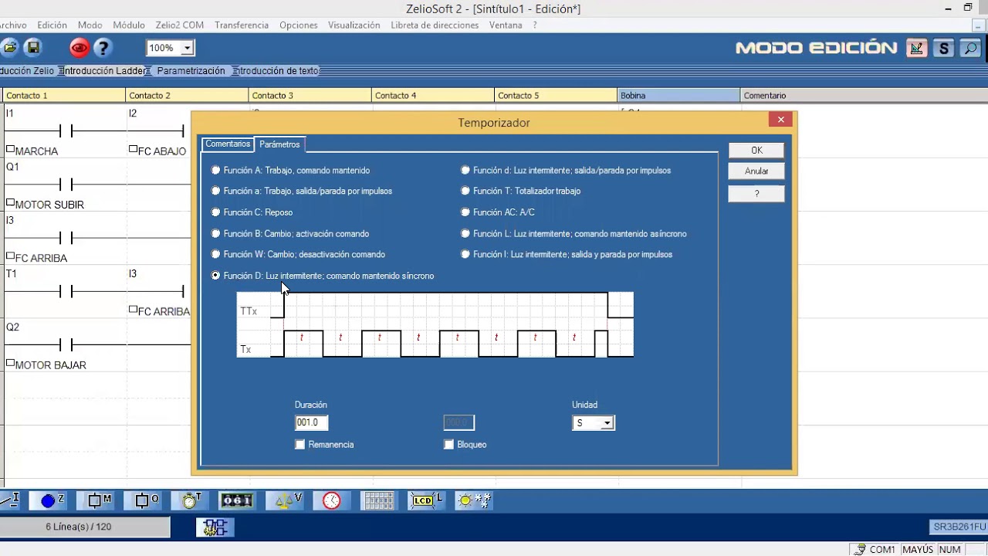Open the Modo menu
The height and width of the screenshot is (556, 988).
pyautogui.click(x=90, y=25)
